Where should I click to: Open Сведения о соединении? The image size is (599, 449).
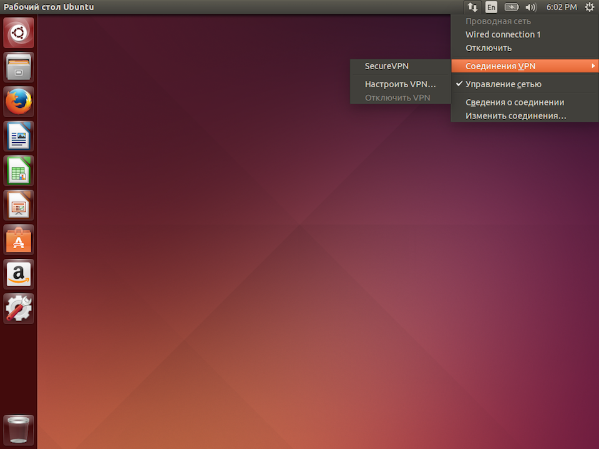tap(525, 102)
